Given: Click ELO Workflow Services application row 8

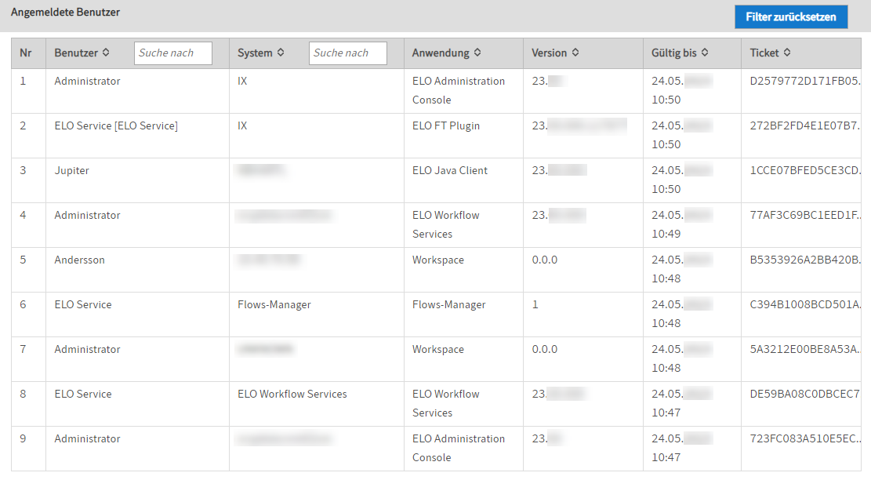Looking at the screenshot, I should point(445,403).
